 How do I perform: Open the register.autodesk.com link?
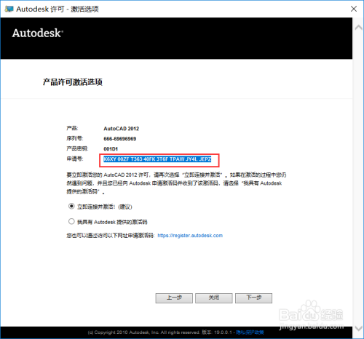(x=190, y=236)
